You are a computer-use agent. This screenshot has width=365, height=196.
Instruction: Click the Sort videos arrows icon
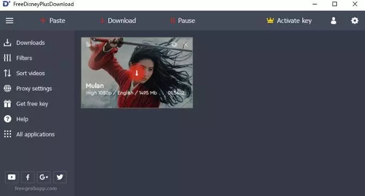pos(8,73)
